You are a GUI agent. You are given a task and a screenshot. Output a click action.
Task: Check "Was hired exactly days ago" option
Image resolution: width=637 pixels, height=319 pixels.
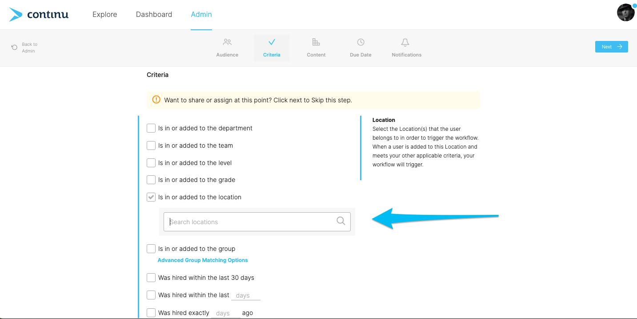(151, 313)
